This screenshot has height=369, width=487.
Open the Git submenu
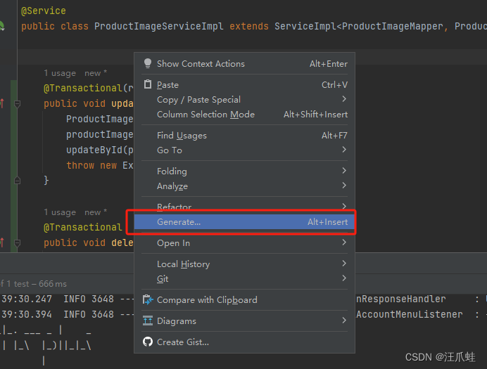coord(244,279)
